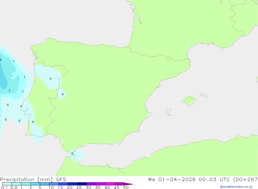Select the green Mallorca island shape

tap(189, 100)
